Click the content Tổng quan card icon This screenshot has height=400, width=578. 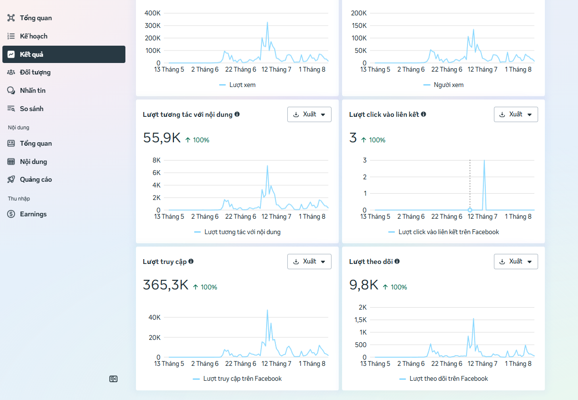11,143
